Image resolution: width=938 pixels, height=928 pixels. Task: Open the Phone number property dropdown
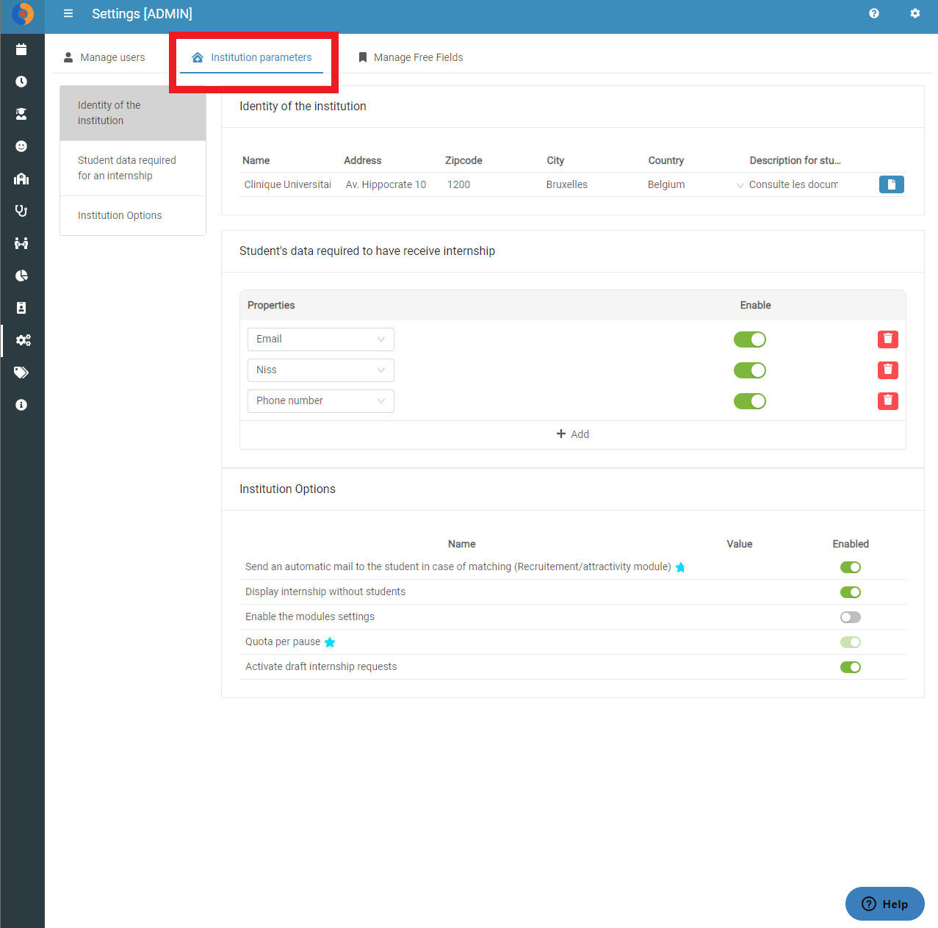[x=321, y=401]
